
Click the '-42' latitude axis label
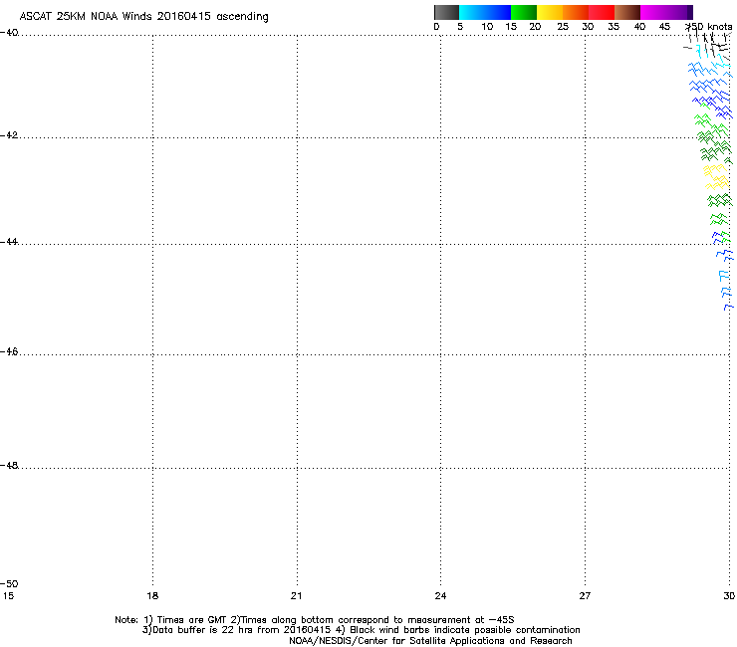click(9, 135)
